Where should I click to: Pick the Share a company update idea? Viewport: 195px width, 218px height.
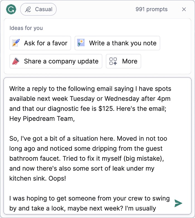[56, 61]
